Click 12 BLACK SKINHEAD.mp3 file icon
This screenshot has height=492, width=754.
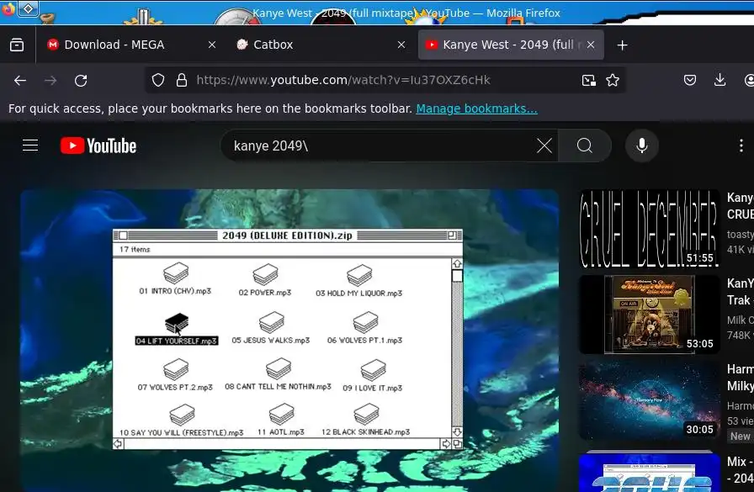[366, 414]
